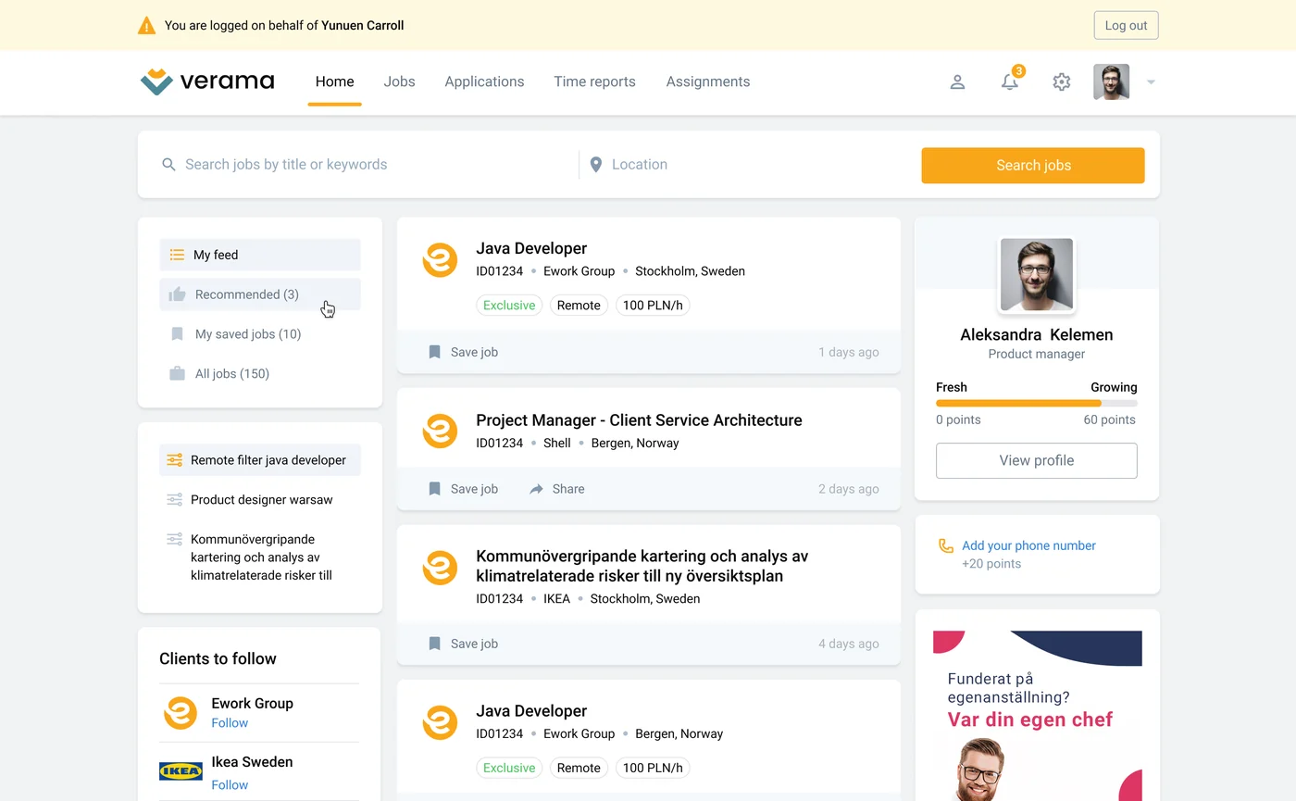Apply Remote filter java developer
Viewport: 1296px width, 801px height.
(260, 460)
